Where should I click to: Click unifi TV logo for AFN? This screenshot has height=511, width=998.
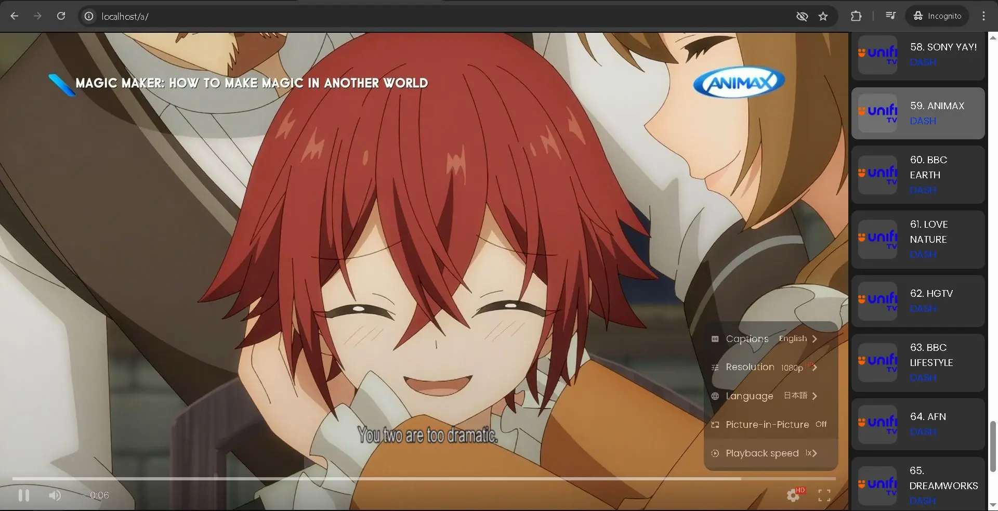click(x=877, y=424)
